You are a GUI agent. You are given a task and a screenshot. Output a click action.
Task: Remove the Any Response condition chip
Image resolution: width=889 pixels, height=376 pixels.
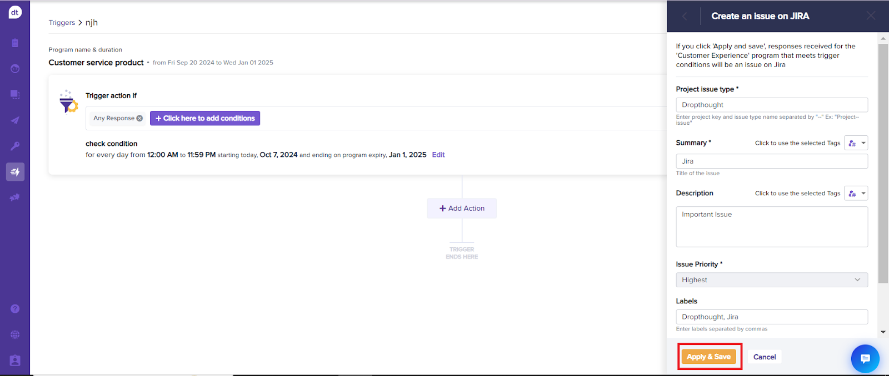point(139,118)
